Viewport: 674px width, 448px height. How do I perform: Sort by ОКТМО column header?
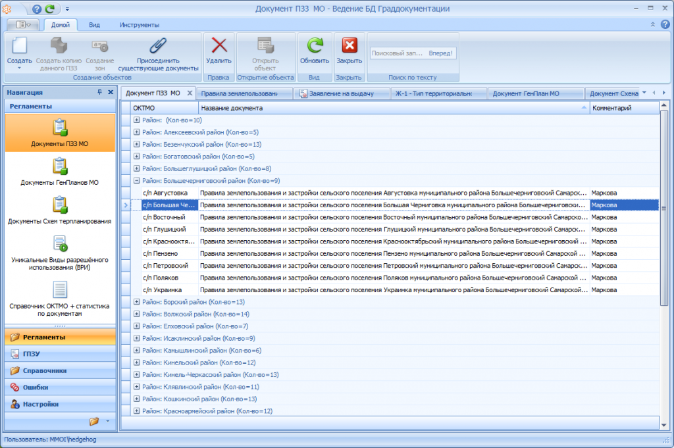pyautogui.click(x=164, y=108)
